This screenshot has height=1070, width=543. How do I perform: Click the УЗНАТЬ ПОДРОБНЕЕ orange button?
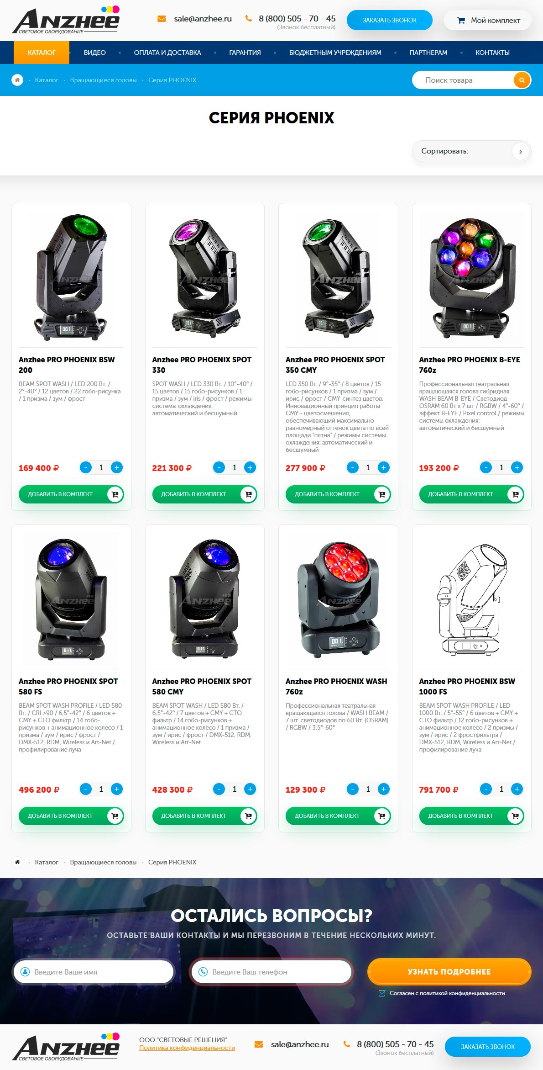click(x=449, y=972)
